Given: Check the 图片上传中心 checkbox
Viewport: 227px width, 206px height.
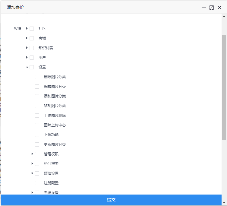Looking at the screenshot, I should [x=37, y=125].
